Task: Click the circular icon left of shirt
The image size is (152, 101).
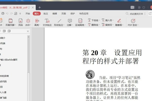Action: click(x=139, y=7)
